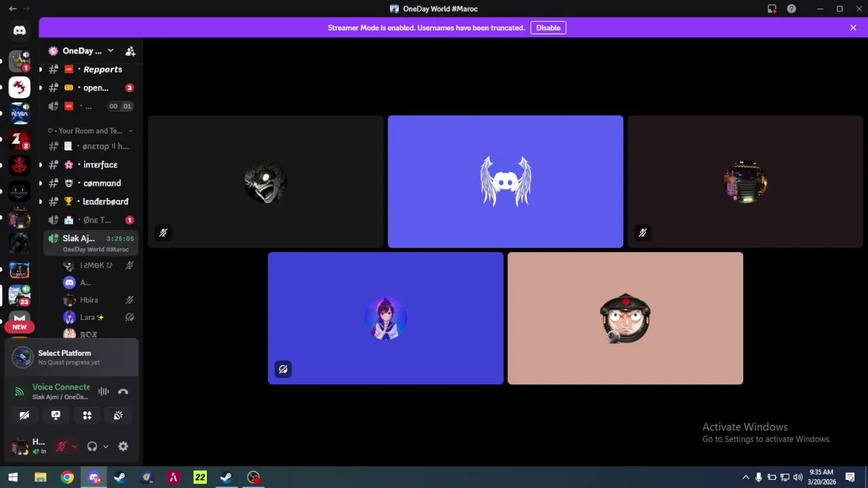Open Select Platform quest card
Viewport: 868px width, 488px height.
71,357
